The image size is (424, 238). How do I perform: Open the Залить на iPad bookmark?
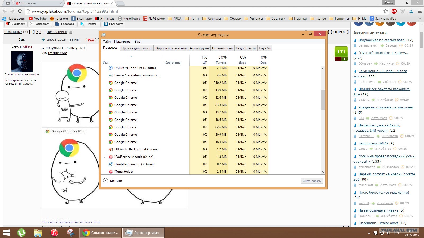tap(383, 19)
